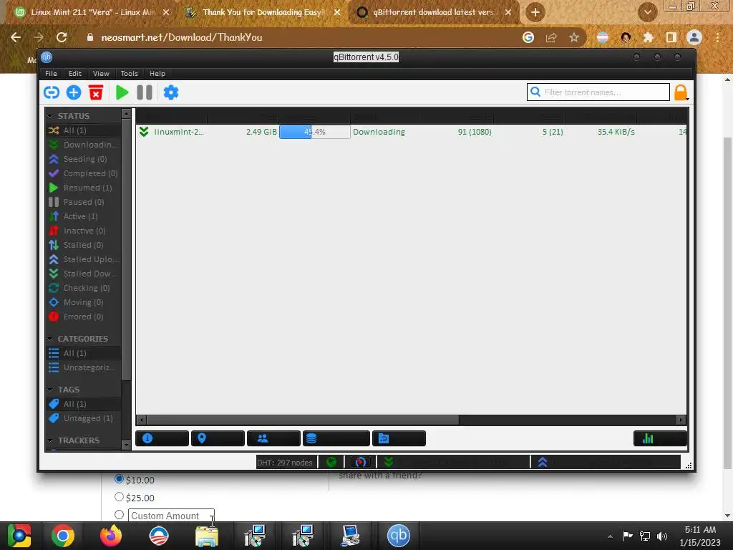733x550 pixels.
Task: Open the Tools menu
Action: pyautogui.click(x=129, y=74)
